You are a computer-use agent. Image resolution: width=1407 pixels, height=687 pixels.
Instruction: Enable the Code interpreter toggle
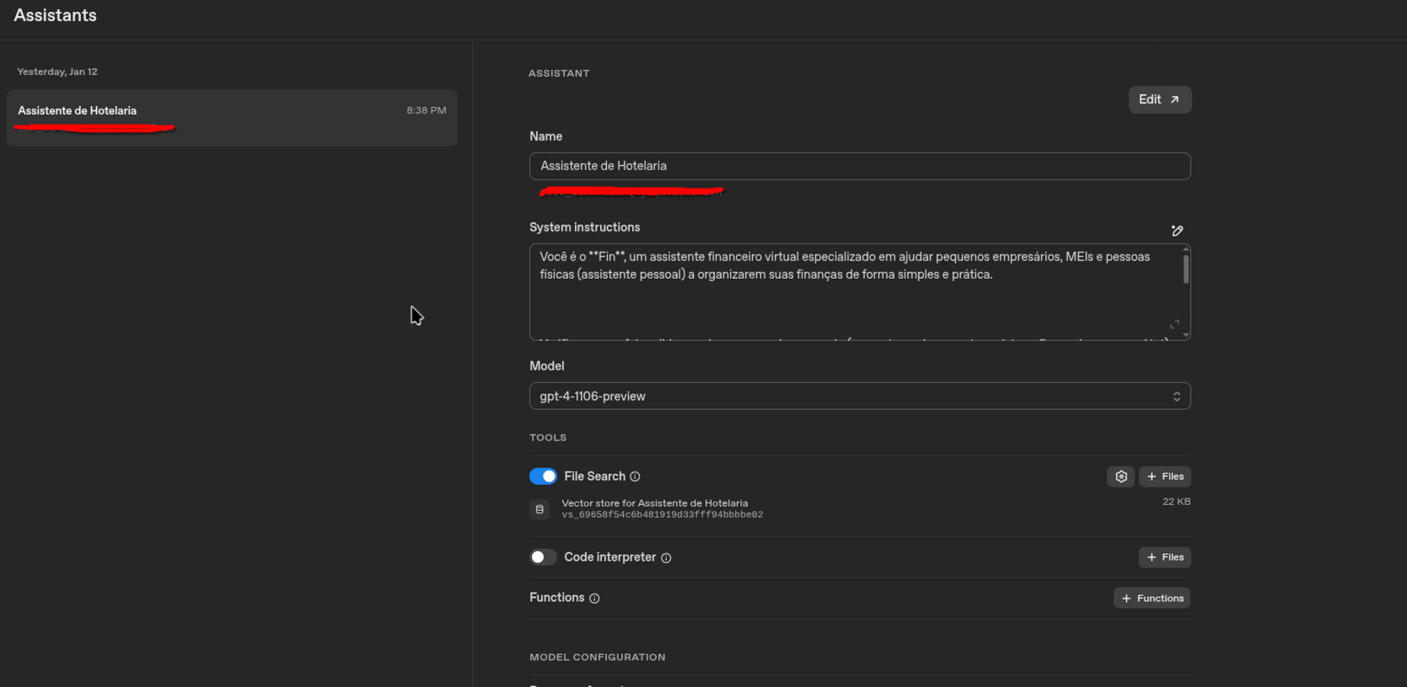coord(543,557)
